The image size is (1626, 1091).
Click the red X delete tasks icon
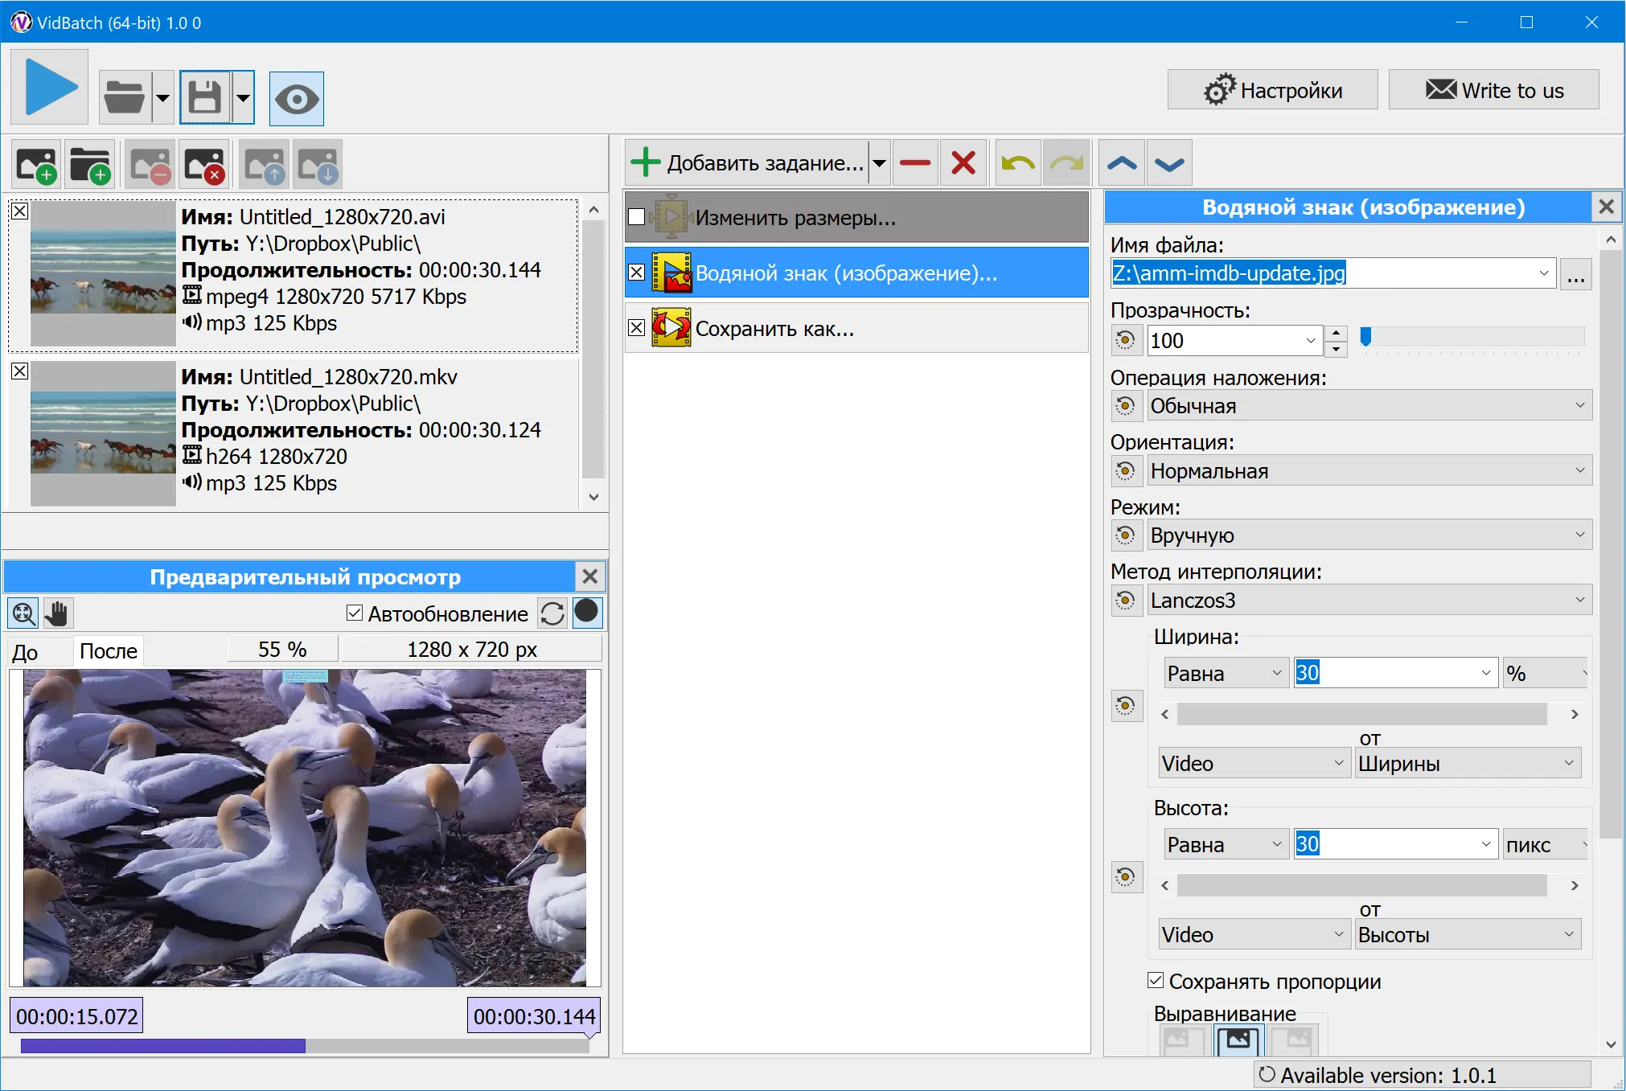[x=963, y=163]
